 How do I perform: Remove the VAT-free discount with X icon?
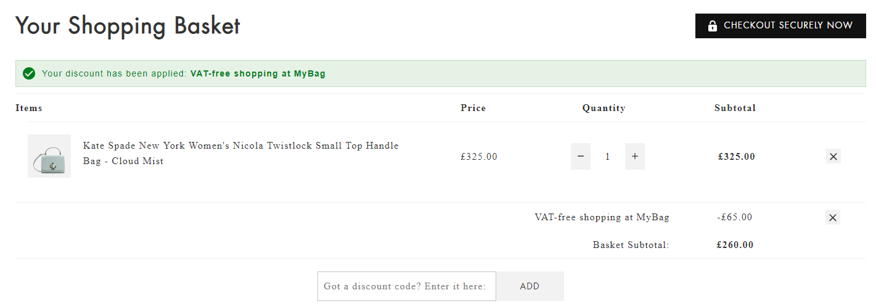[833, 217]
